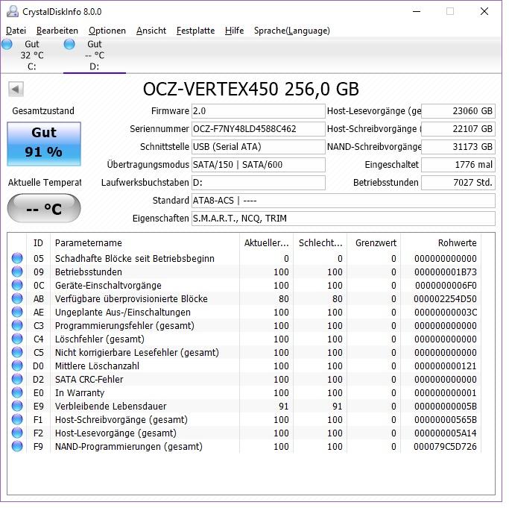Viewport: 509px width, 508px height.
Task: Click the Schlecht... column header
Action: [x=320, y=243]
